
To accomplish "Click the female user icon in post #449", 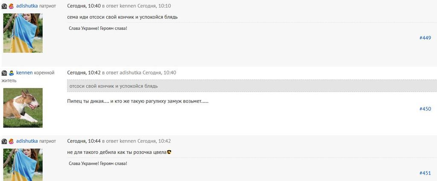I will coord(12,6).
